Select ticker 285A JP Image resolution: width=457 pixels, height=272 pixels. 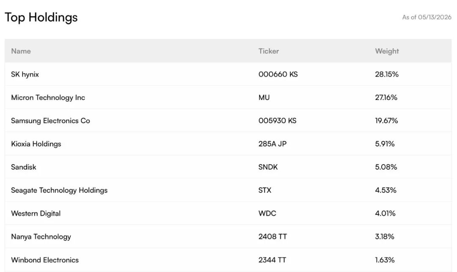tap(273, 144)
